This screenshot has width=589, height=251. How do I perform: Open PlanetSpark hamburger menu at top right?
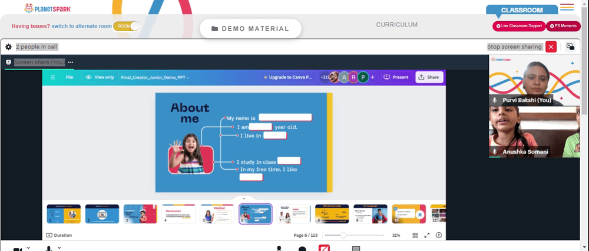(567, 7)
